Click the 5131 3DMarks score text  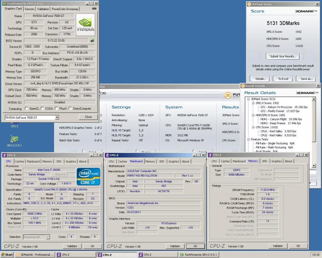point(283,23)
